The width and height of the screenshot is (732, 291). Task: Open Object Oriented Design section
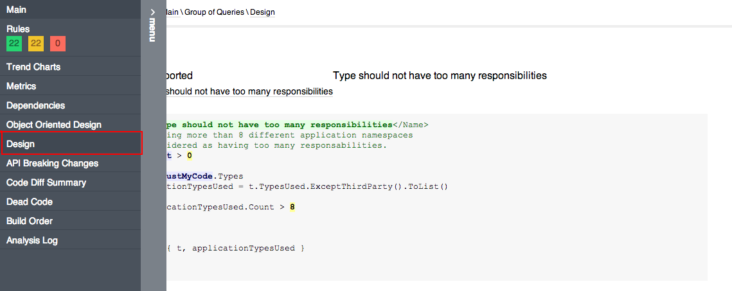tap(71, 125)
